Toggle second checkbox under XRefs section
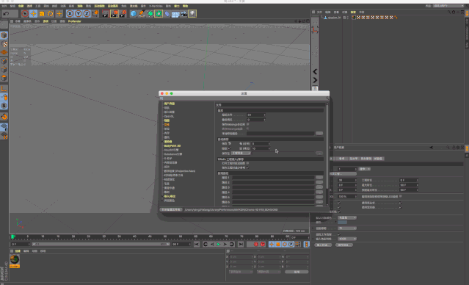Image resolution: width=469 pixels, height=285 pixels. [247, 167]
